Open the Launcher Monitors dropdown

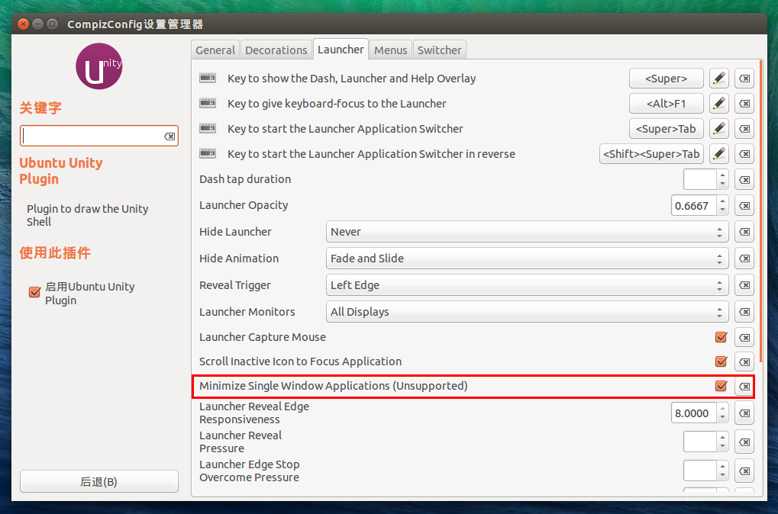(x=527, y=312)
